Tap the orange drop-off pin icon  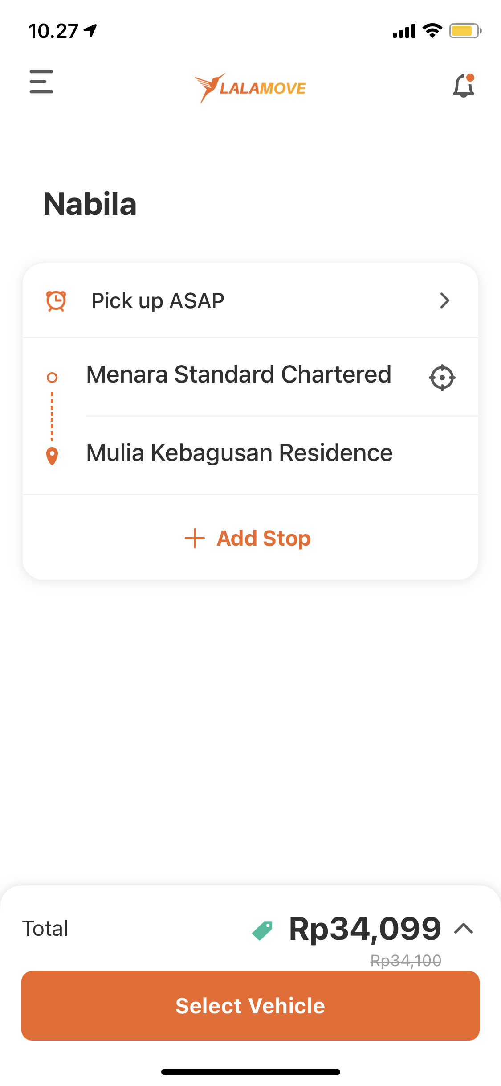(52, 456)
